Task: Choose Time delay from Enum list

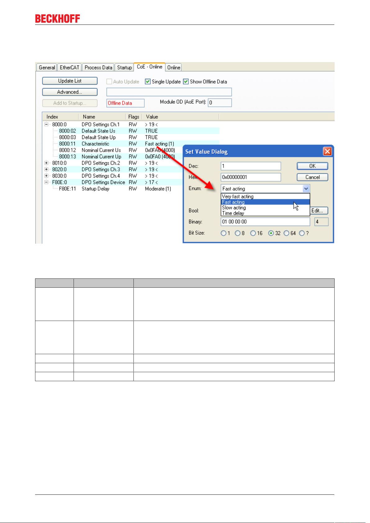Action: pos(265,213)
